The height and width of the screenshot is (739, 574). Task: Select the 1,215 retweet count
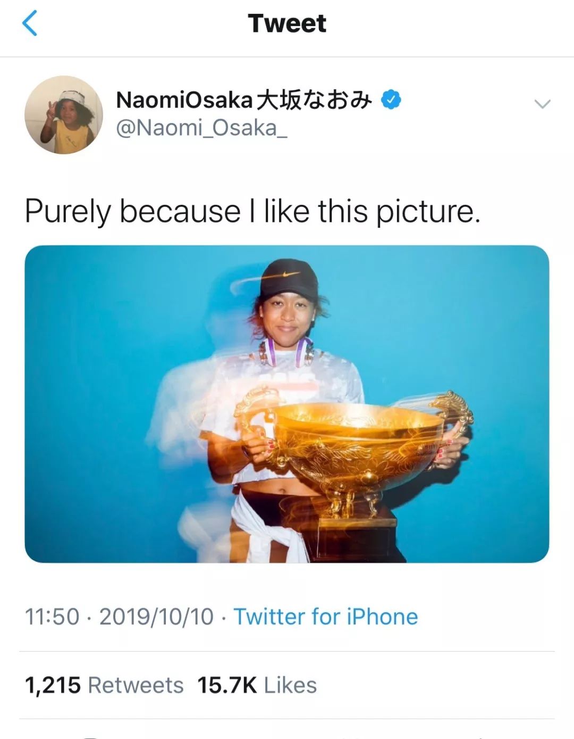point(53,686)
